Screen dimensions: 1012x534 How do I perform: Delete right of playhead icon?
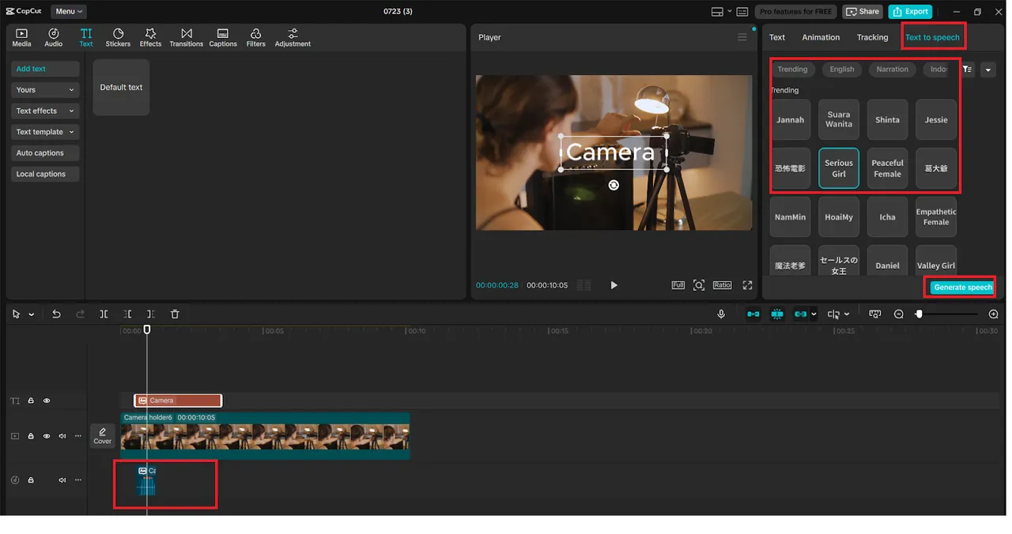click(x=151, y=314)
